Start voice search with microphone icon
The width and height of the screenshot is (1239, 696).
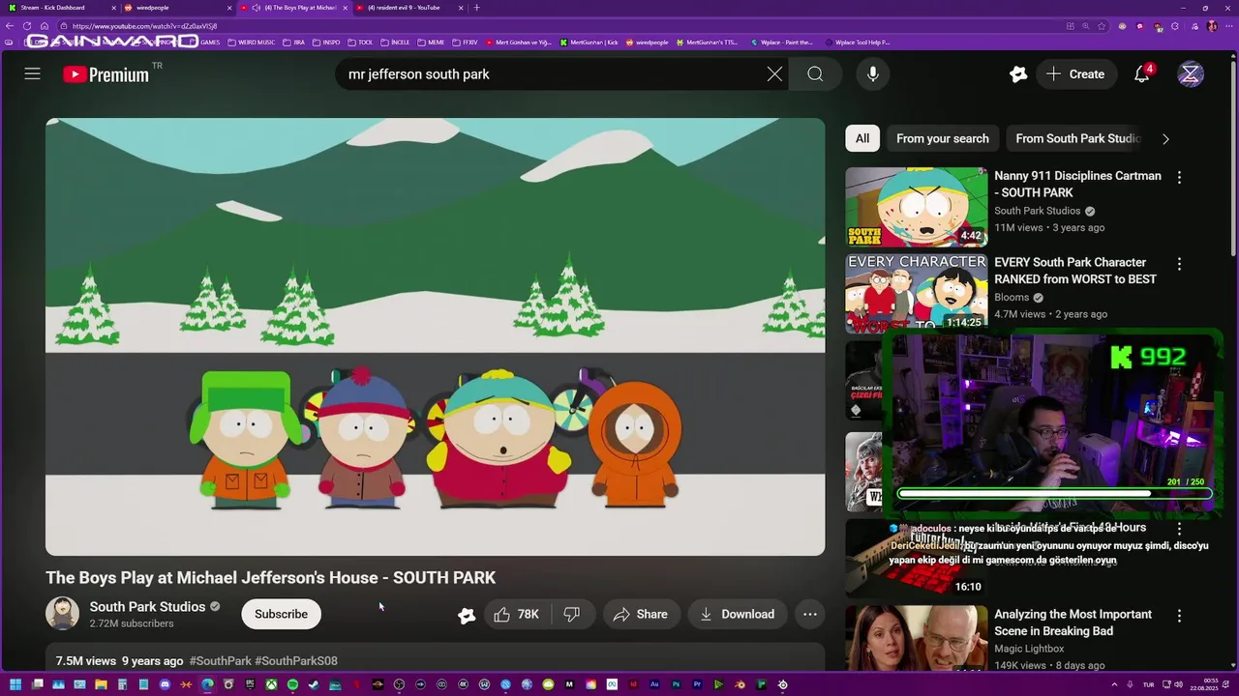tap(873, 74)
